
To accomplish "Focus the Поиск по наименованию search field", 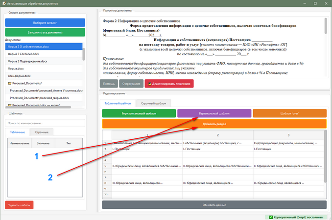I will (x=45, y=123).
